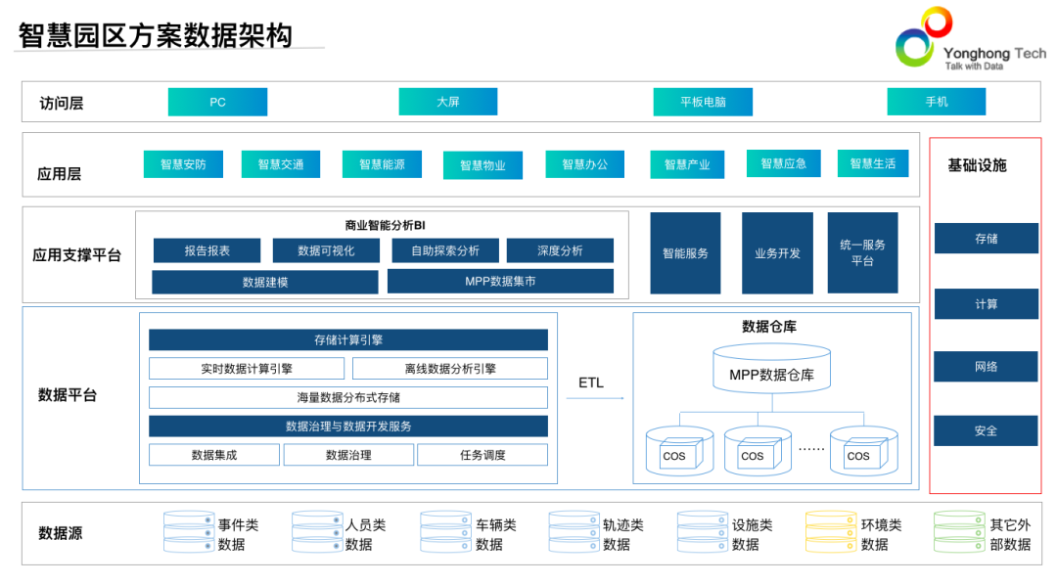Select the 安全 item in 基础设施
Screen dimensions: 1057x585
tap(986, 430)
